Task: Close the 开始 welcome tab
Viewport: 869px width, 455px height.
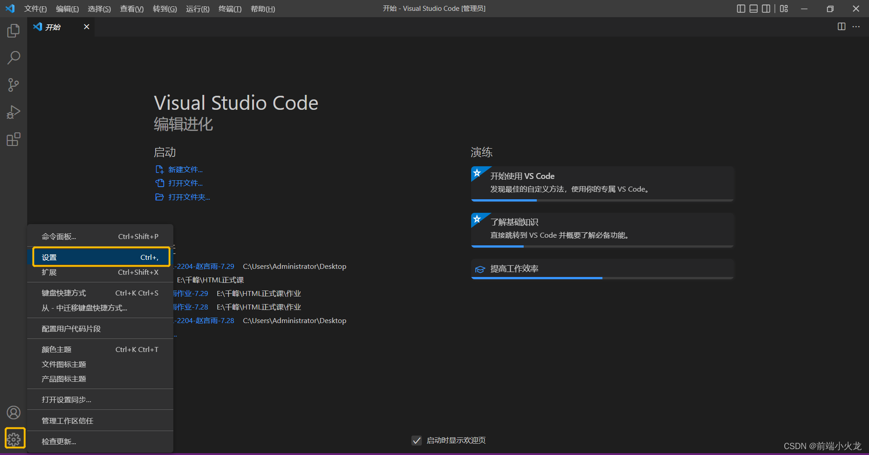Action: click(86, 27)
